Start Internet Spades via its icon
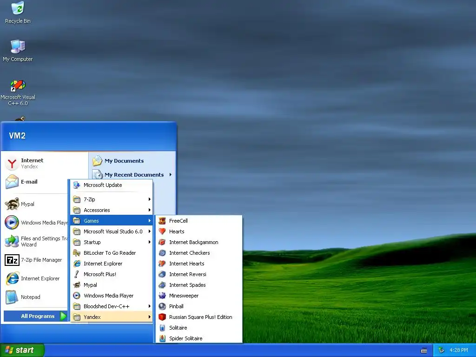This screenshot has width=476, height=357. tap(162, 285)
